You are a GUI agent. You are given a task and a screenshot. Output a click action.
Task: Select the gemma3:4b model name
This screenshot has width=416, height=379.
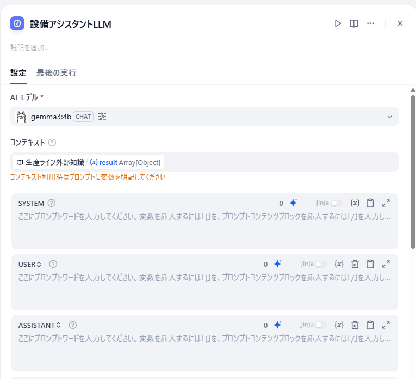click(x=51, y=117)
